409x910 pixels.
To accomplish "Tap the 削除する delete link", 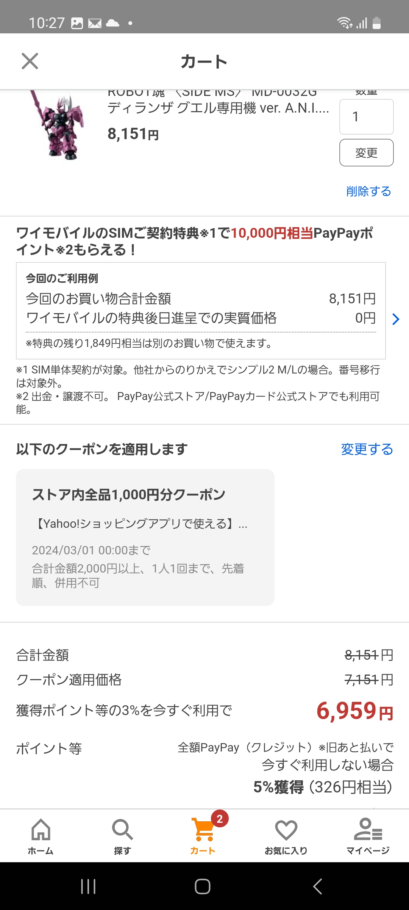I will [x=368, y=191].
